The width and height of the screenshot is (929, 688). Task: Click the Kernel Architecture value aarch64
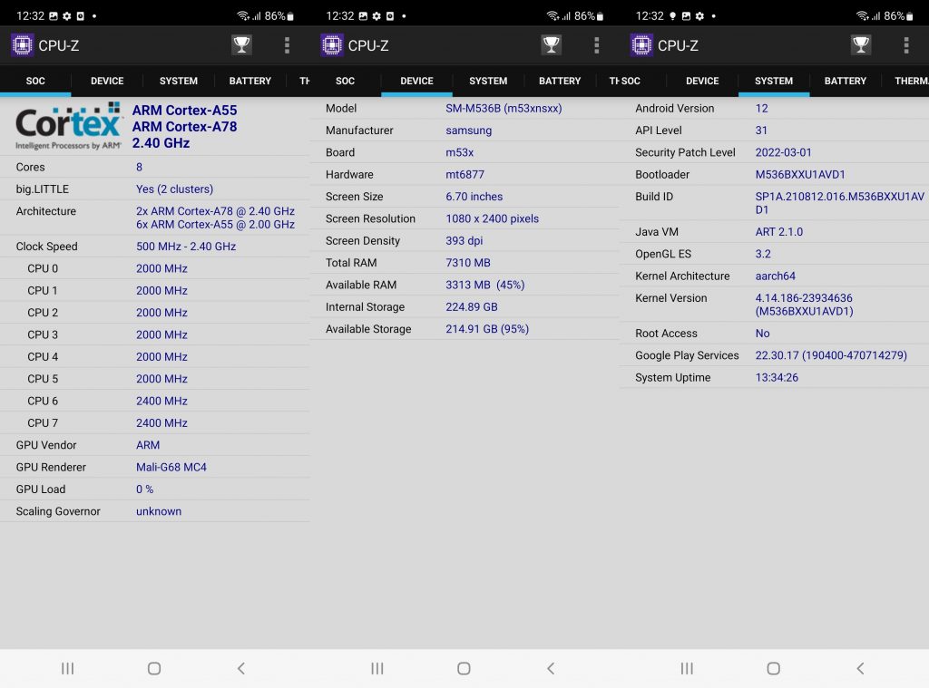click(x=775, y=276)
